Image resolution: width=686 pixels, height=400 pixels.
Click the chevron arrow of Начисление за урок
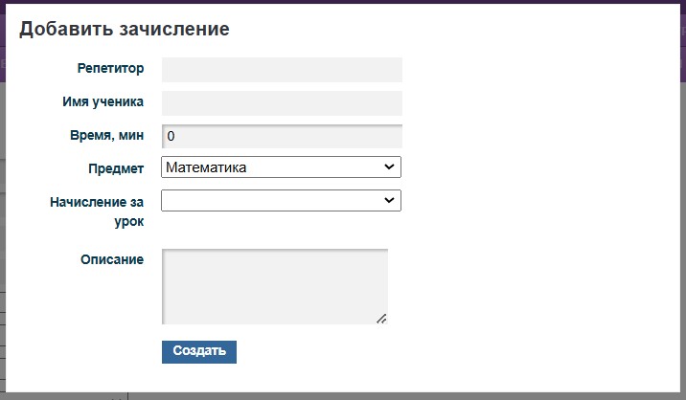click(x=389, y=200)
